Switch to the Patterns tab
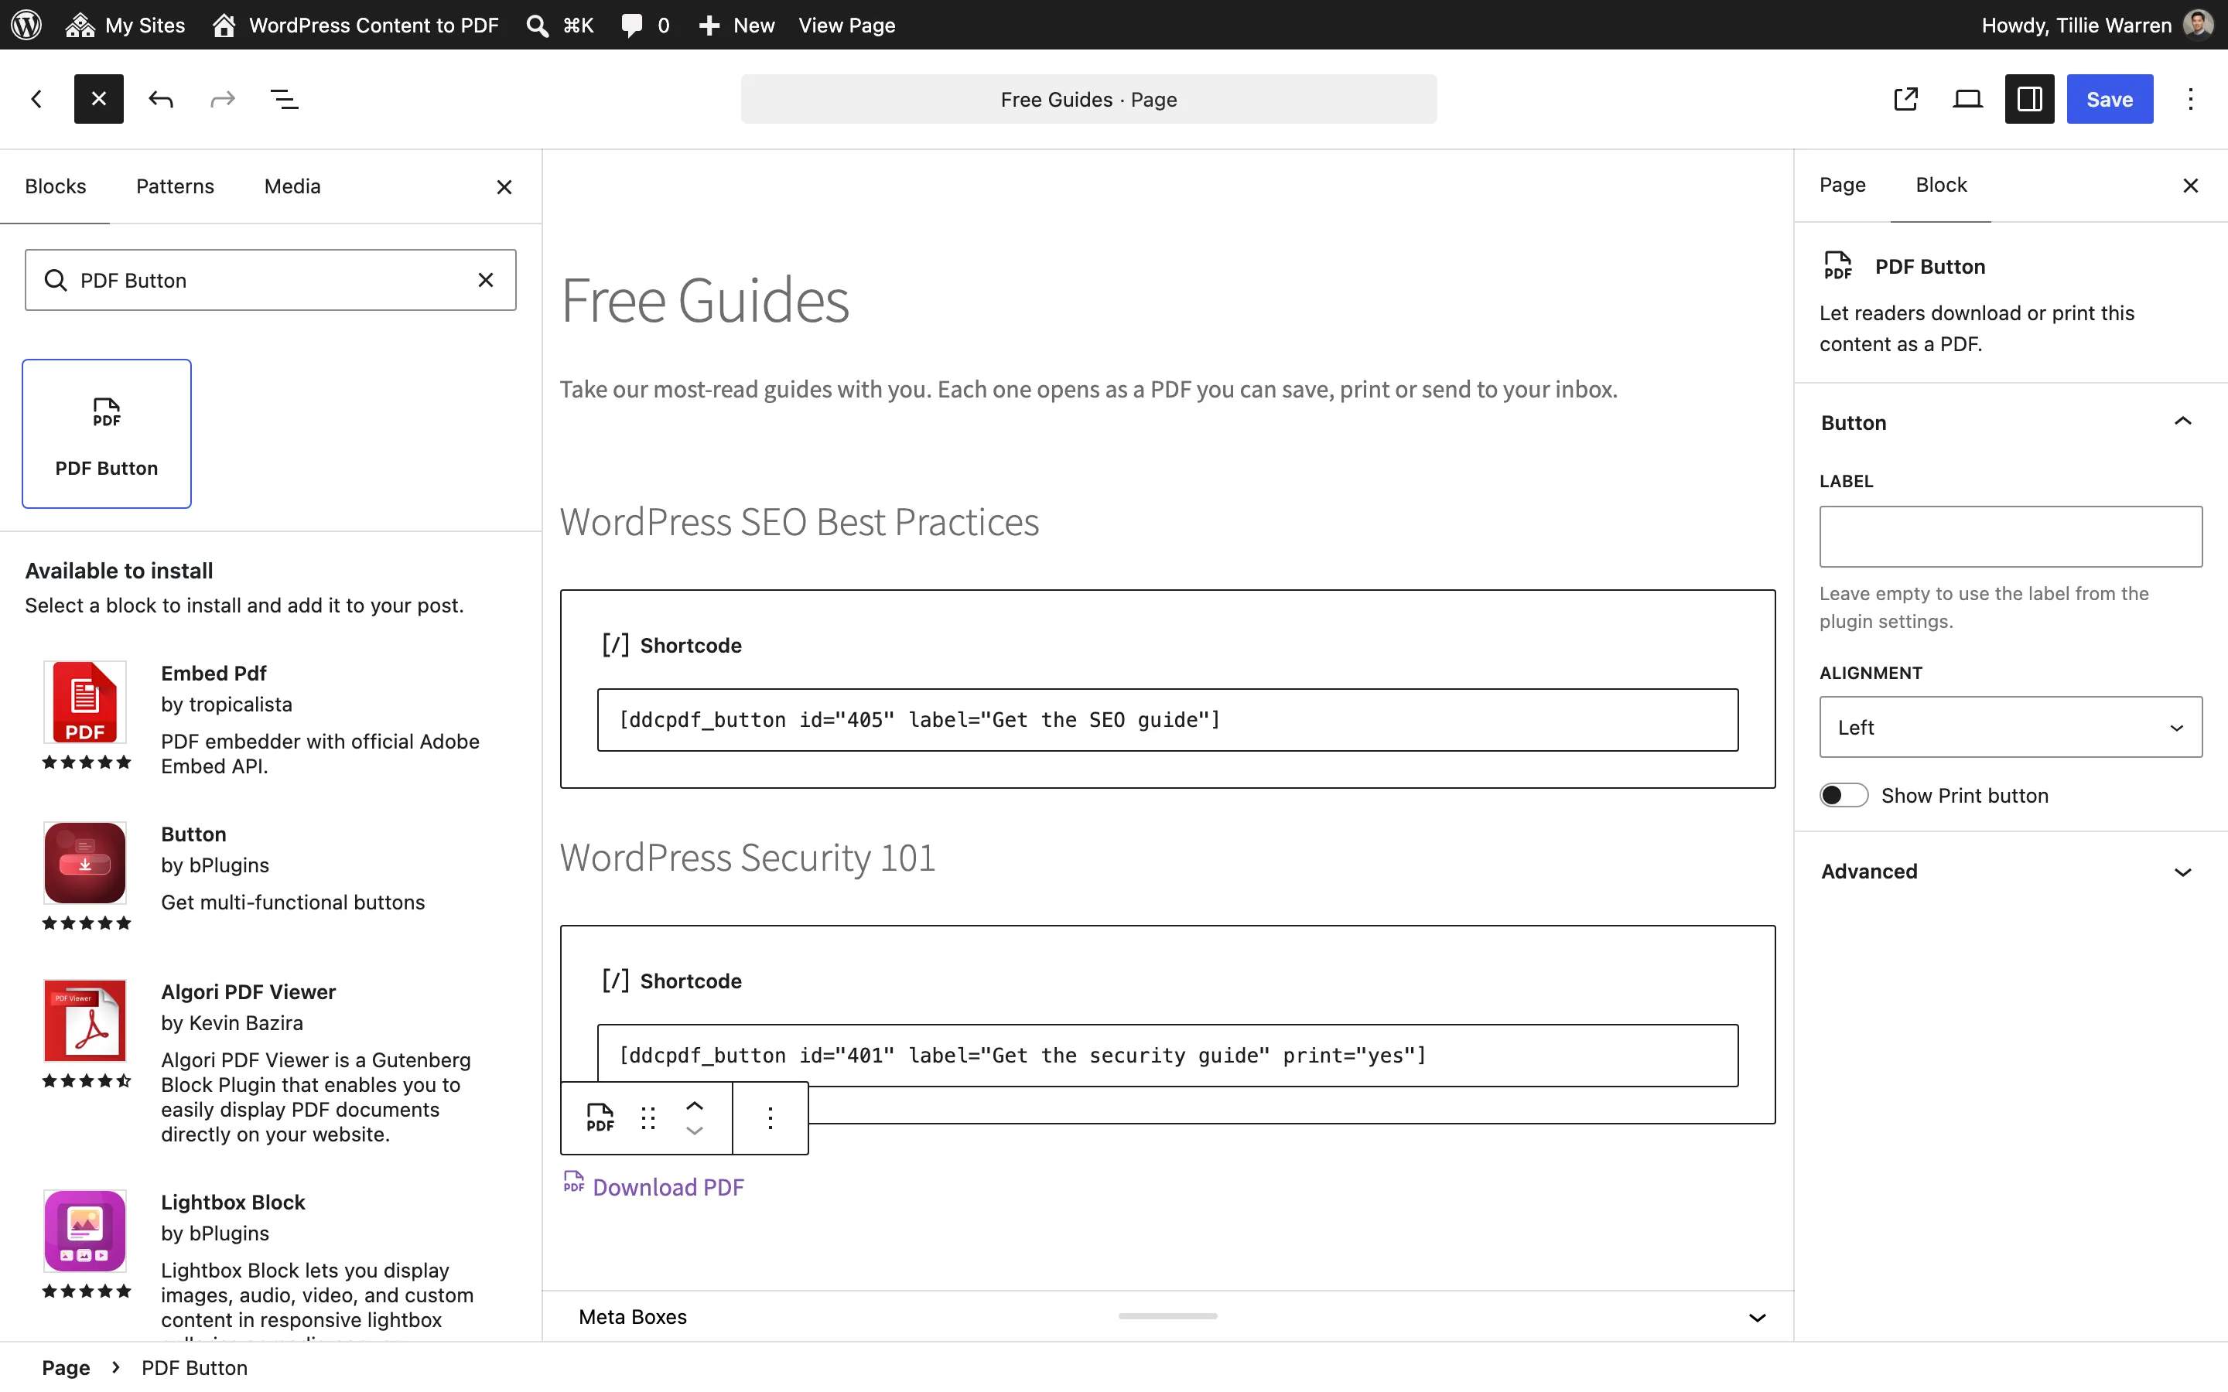2228x1392 pixels. [x=175, y=186]
